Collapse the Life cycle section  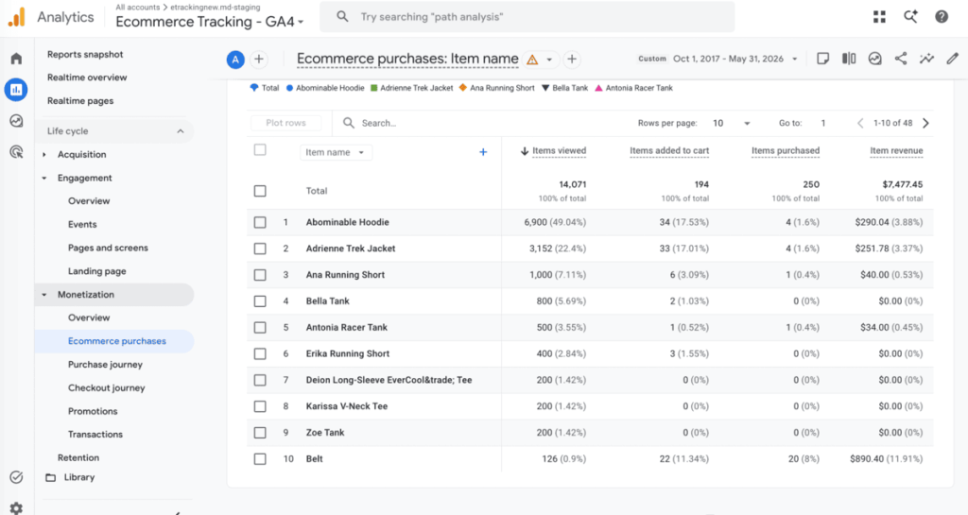tap(181, 131)
